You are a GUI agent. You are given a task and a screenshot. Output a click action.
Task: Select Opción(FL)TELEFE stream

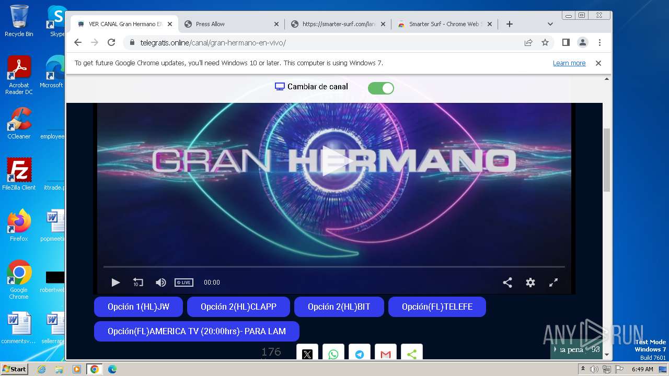click(x=437, y=307)
